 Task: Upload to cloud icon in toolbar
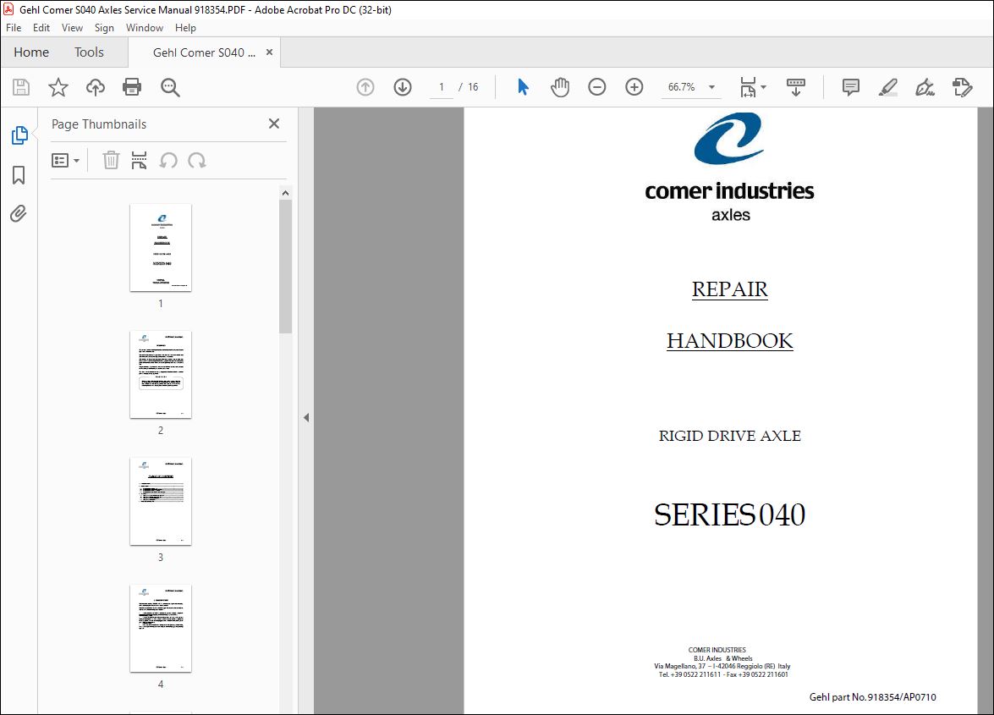click(x=95, y=87)
